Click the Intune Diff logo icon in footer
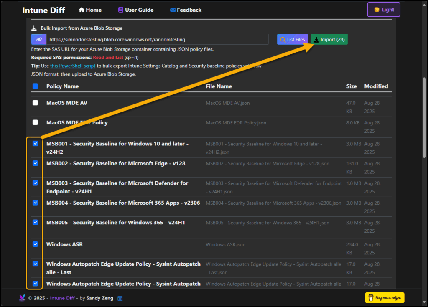428x307 pixels. click(x=23, y=297)
